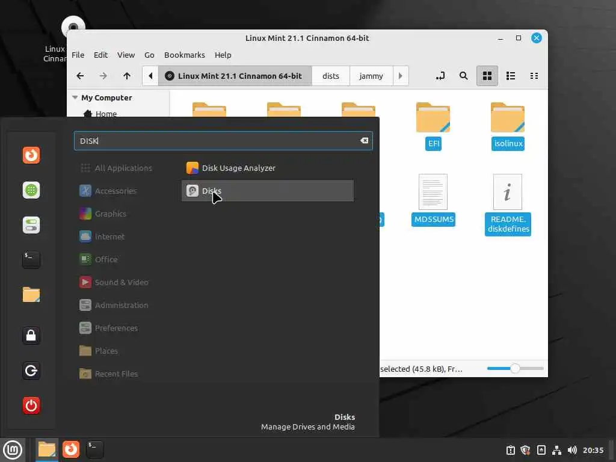Select Internet category
Viewport: 616px width, 462px height.
[102, 236]
